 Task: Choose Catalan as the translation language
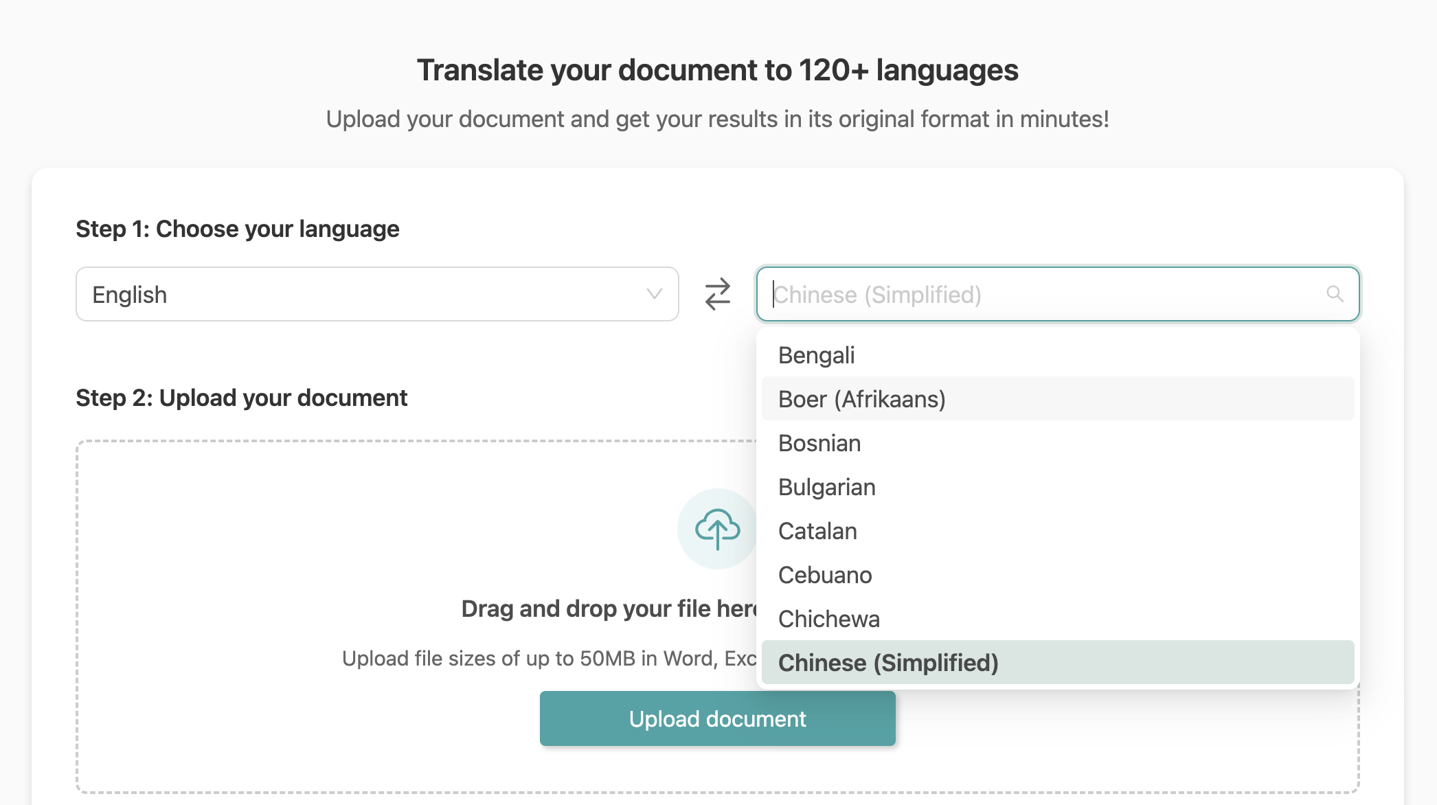(x=817, y=531)
